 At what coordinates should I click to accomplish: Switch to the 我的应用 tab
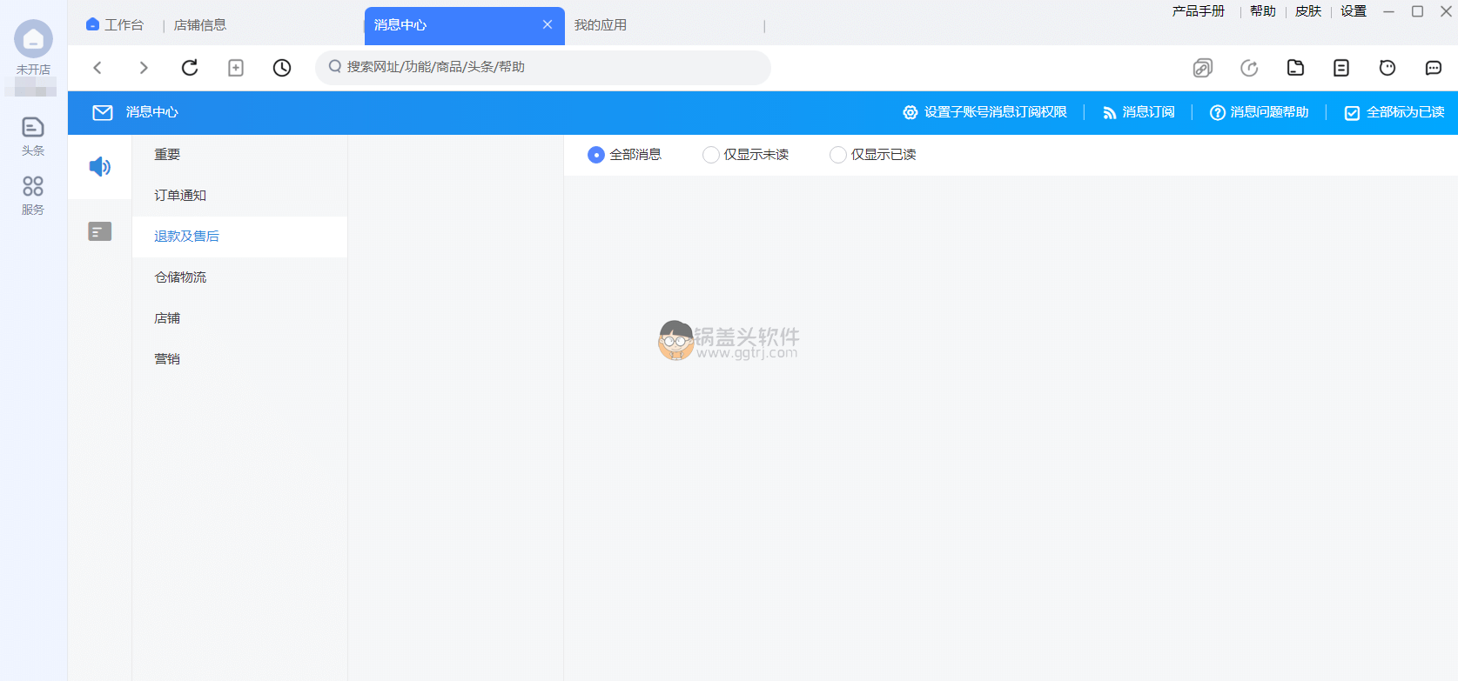tap(601, 25)
